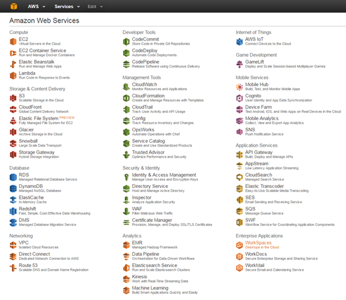Open the Config service link

click(139, 119)
